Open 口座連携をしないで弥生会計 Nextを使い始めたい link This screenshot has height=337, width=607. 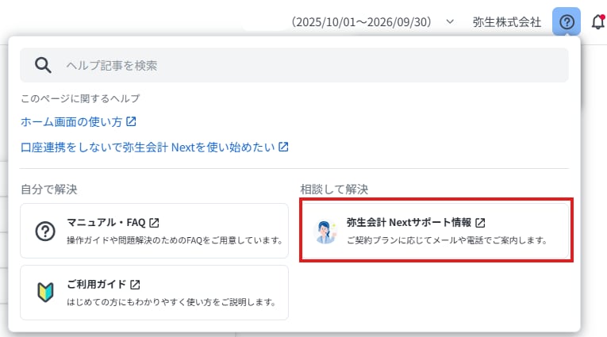148,147
